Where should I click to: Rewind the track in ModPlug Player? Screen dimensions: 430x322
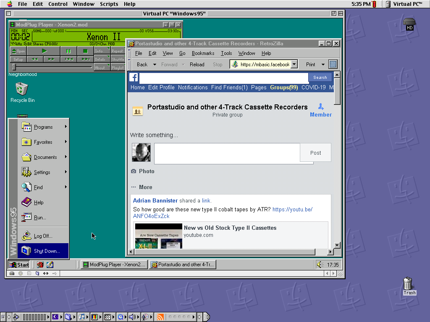[35, 59]
